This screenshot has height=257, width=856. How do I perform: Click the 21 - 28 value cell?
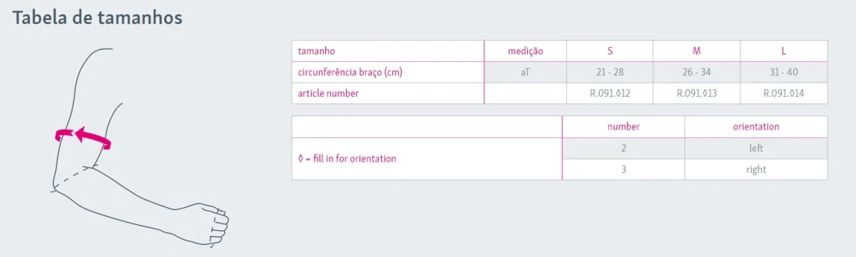pos(610,73)
